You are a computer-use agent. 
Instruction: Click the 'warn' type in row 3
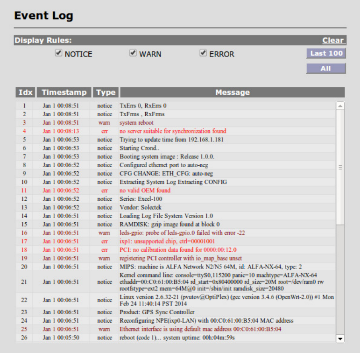click(x=104, y=123)
